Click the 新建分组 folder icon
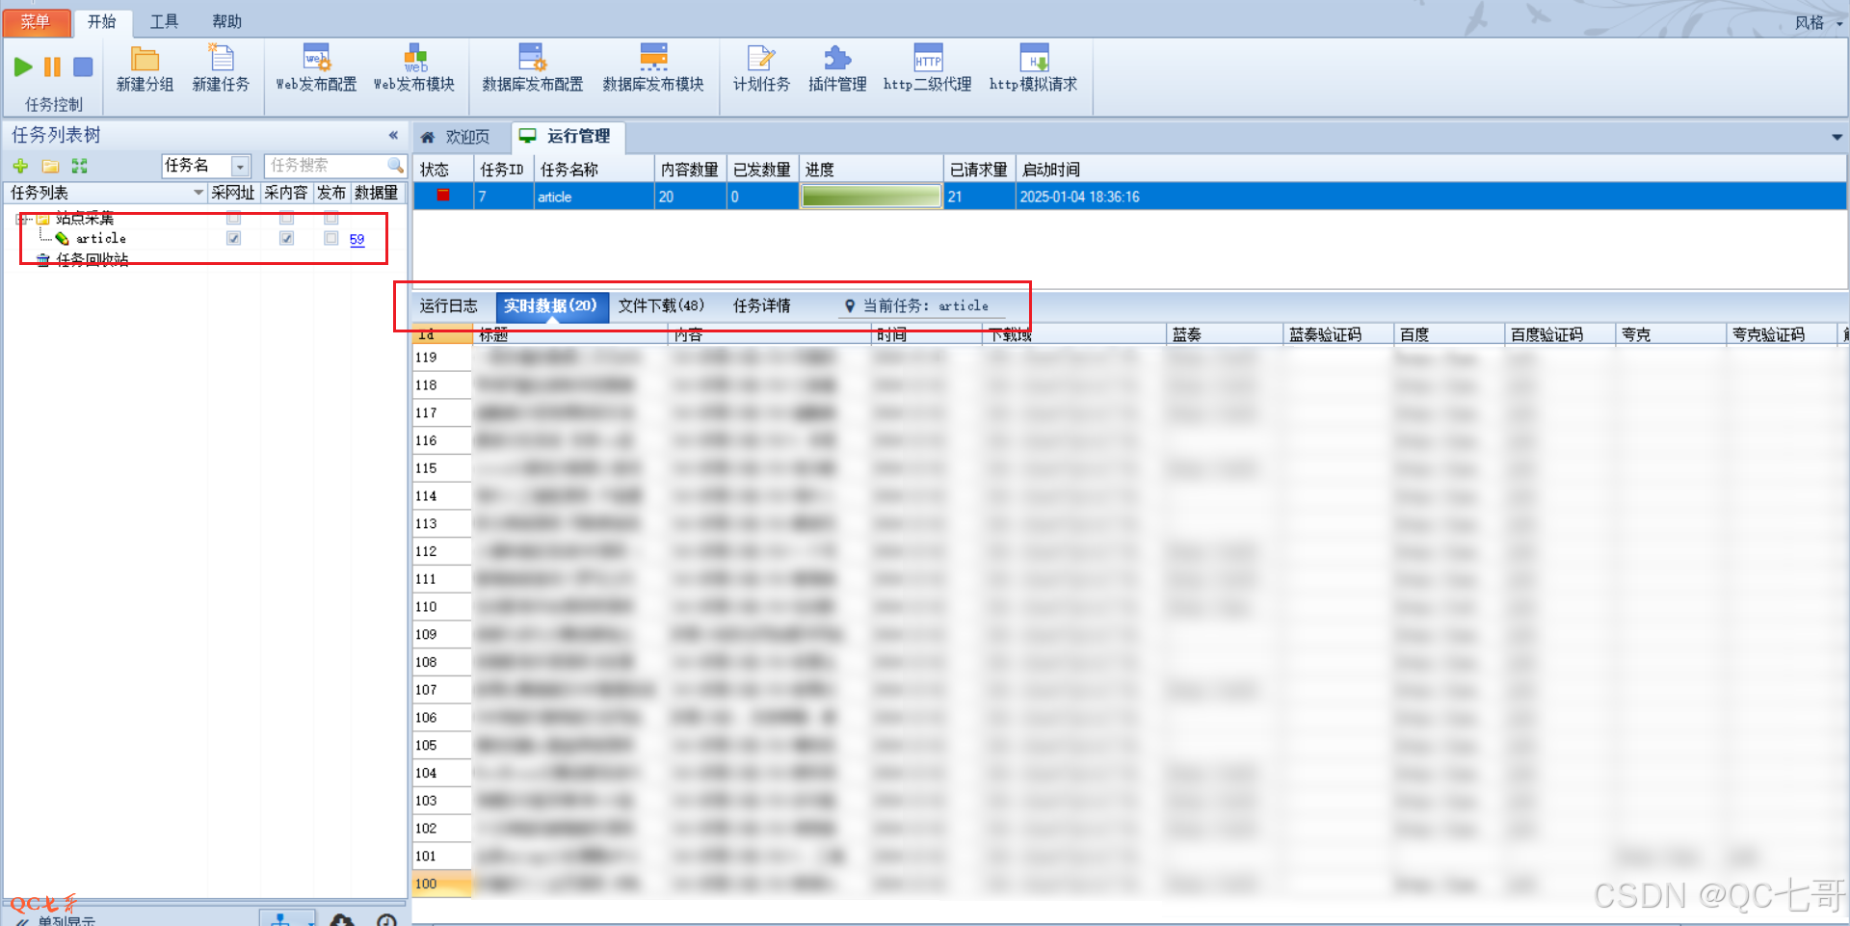The width and height of the screenshot is (1850, 926). [145, 60]
